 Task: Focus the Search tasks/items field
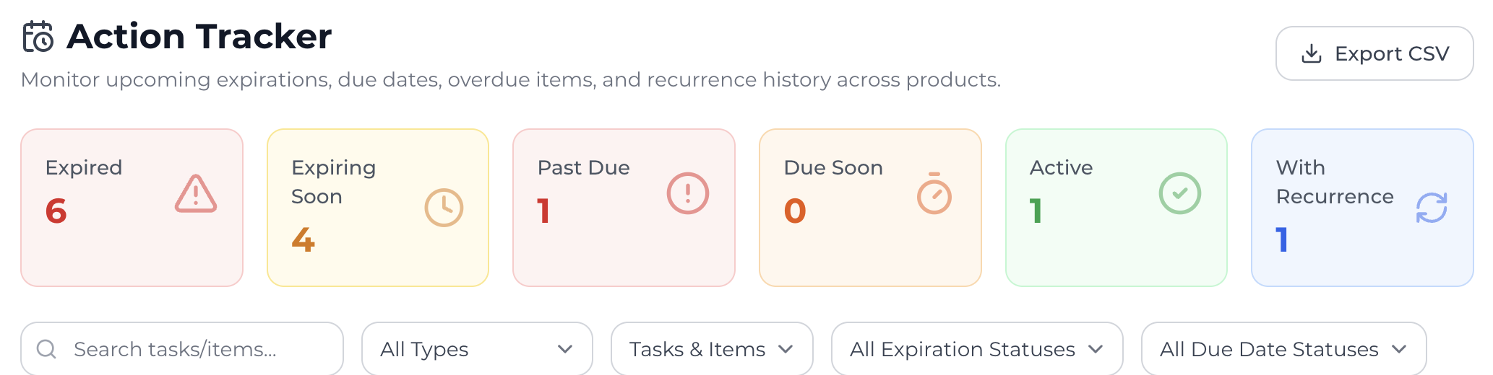click(x=195, y=349)
